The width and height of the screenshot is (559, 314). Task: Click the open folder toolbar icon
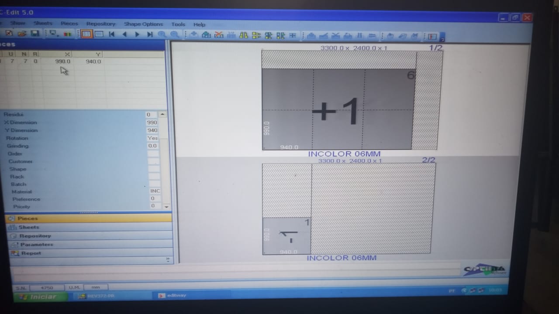point(22,34)
